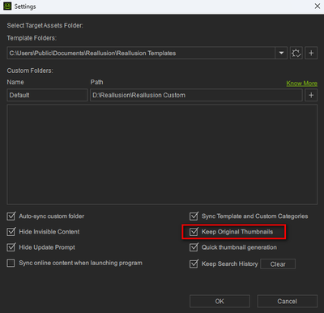Clear the search history with Clear button
This screenshot has width=324, height=313.
[278, 264]
